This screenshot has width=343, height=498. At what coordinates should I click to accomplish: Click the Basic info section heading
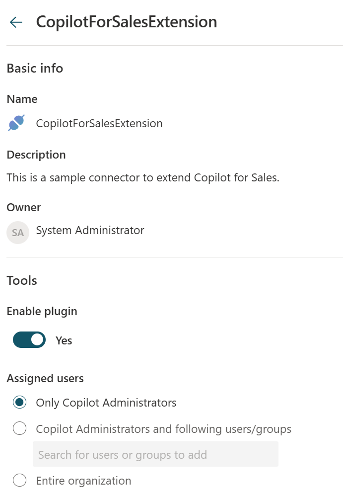click(35, 69)
